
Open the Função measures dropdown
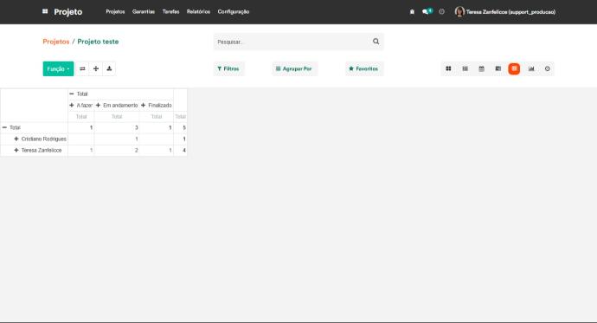[58, 69]
